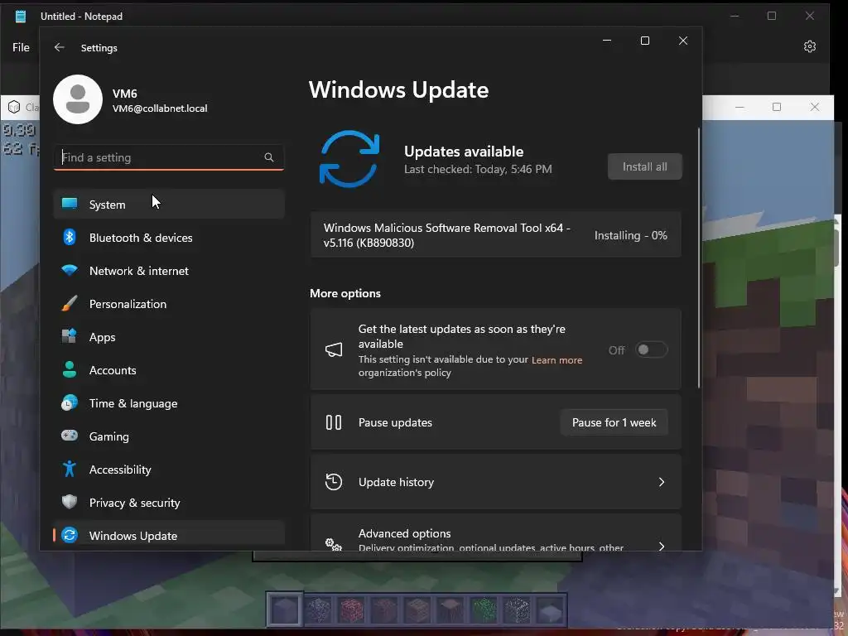The height and width of the screenshot is (636, 848).
Task: Click the search magnifier icon
Action: (269, 157)
